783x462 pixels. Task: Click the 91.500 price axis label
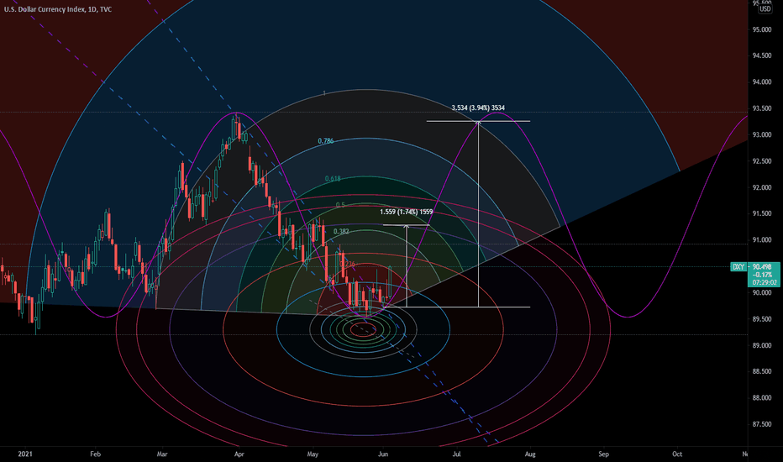click(x=761, y=213)
